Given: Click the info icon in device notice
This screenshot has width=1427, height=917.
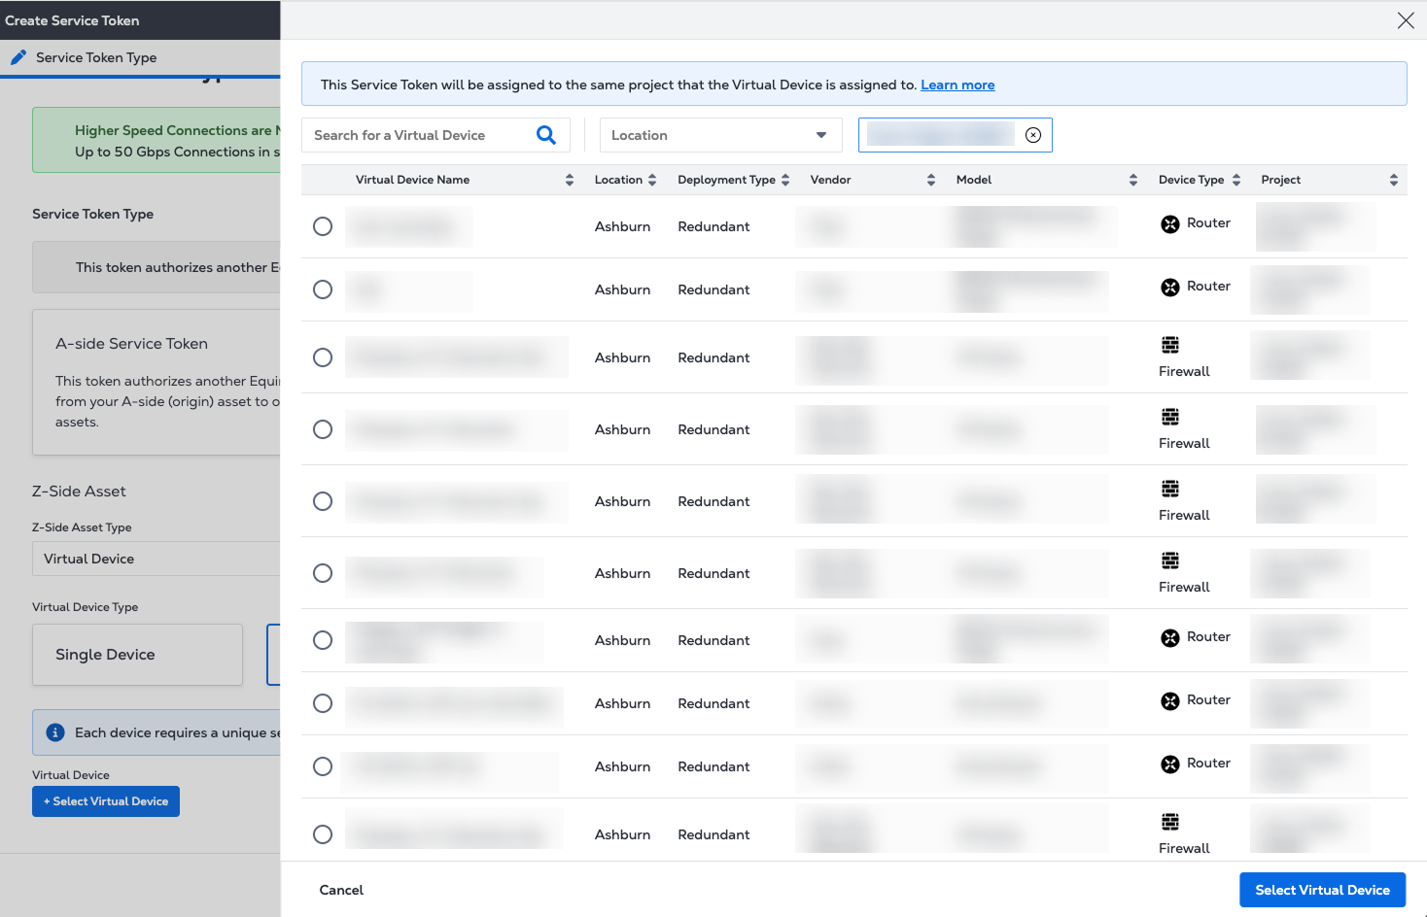Looking at the screenshot, I should [55, 732].
